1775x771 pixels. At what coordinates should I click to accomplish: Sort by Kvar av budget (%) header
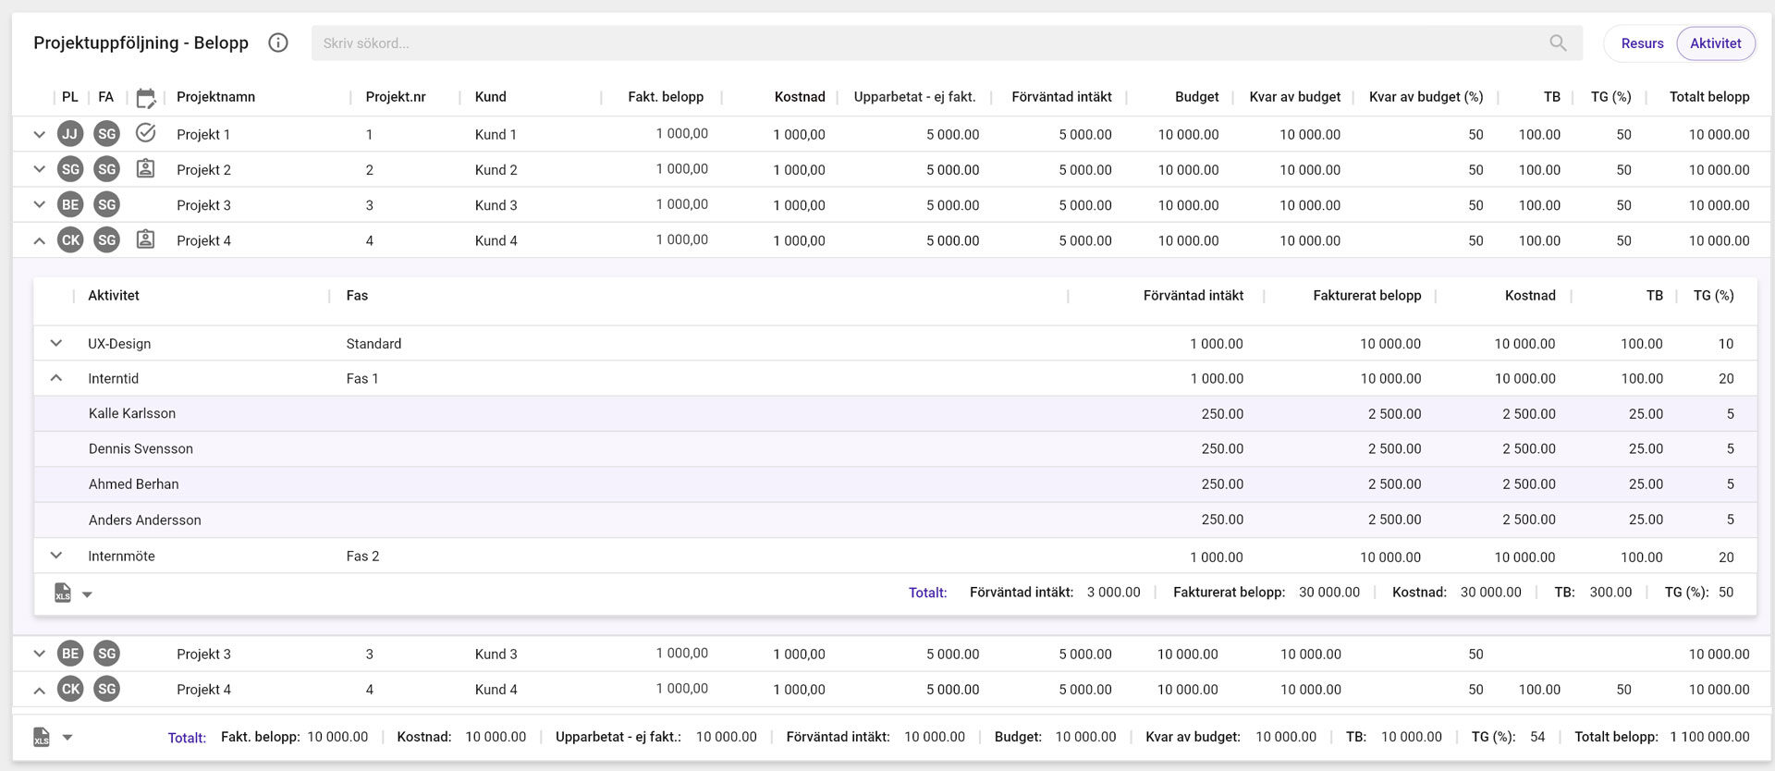tap(1426, 97)
